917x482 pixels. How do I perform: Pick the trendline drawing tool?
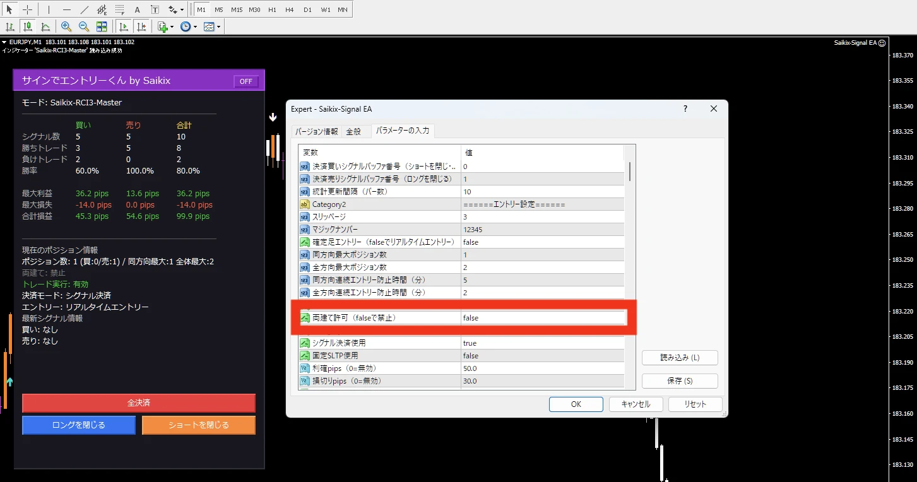[85, 9]
